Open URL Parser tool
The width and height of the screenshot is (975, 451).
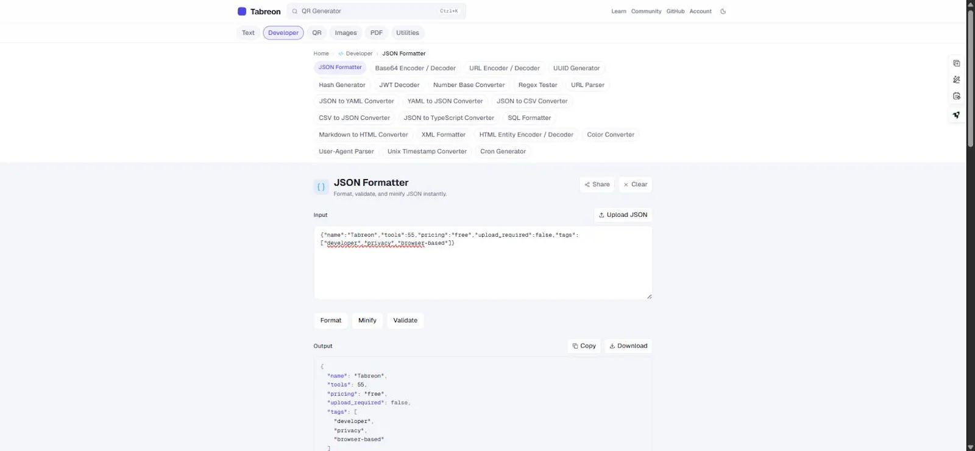(x=587, y=85)
